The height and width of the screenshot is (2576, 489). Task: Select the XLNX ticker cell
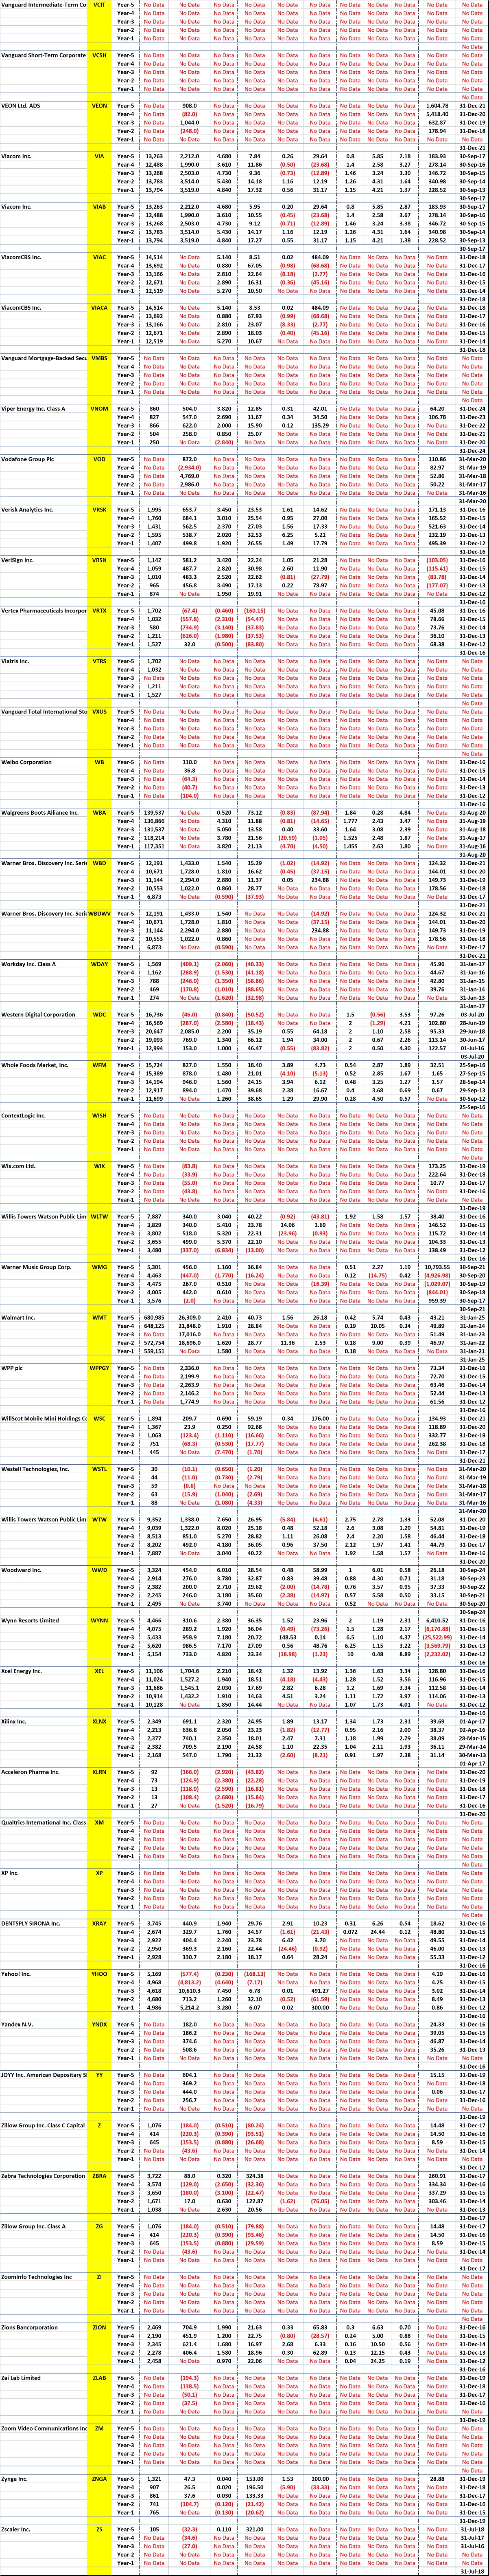coord(100,1720)
